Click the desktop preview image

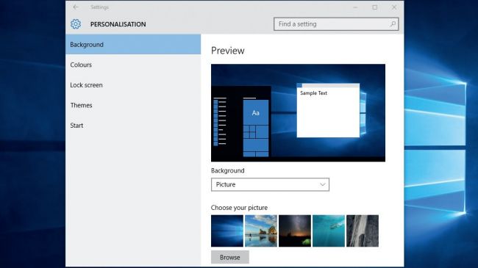pos(298,112)
